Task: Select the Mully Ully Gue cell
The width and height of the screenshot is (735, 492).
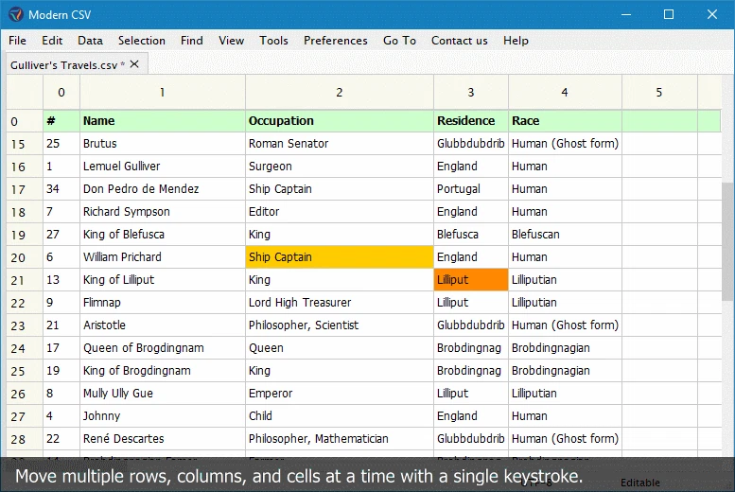Action: click(162, 394)
